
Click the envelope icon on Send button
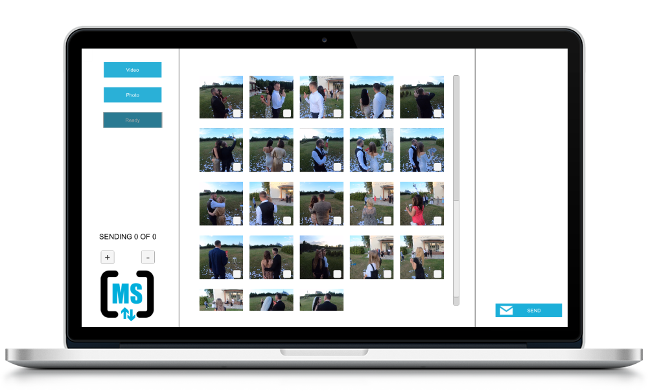tap(506, 311)
